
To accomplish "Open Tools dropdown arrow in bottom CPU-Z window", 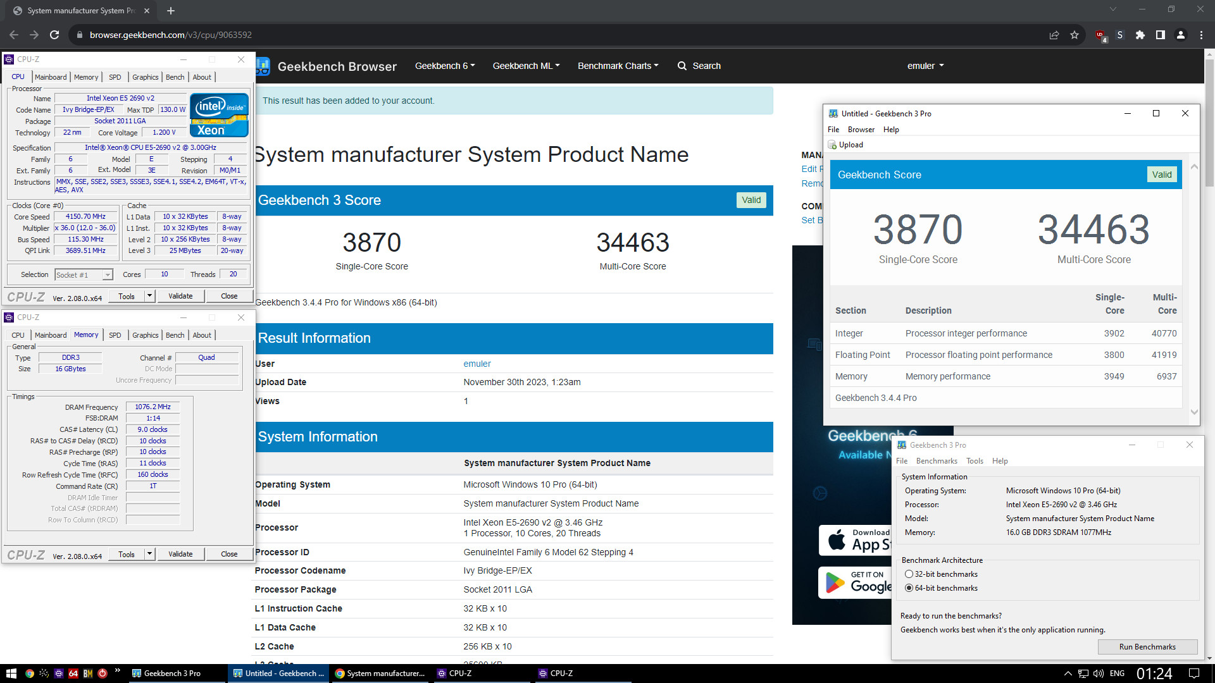I will [150, 554].
